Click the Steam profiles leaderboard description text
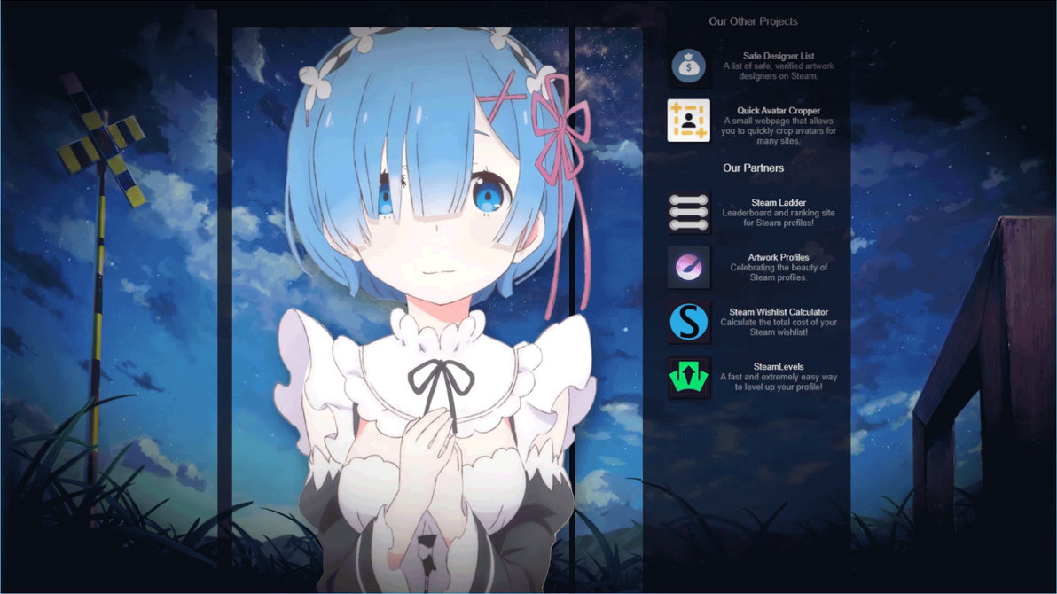Image resolution: width=1057 pixels, height=594 pixels. coord(779,217)
